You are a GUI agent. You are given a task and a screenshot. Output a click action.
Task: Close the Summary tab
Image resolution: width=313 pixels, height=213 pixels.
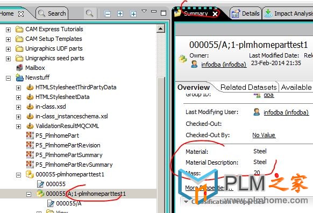(215, 14)
